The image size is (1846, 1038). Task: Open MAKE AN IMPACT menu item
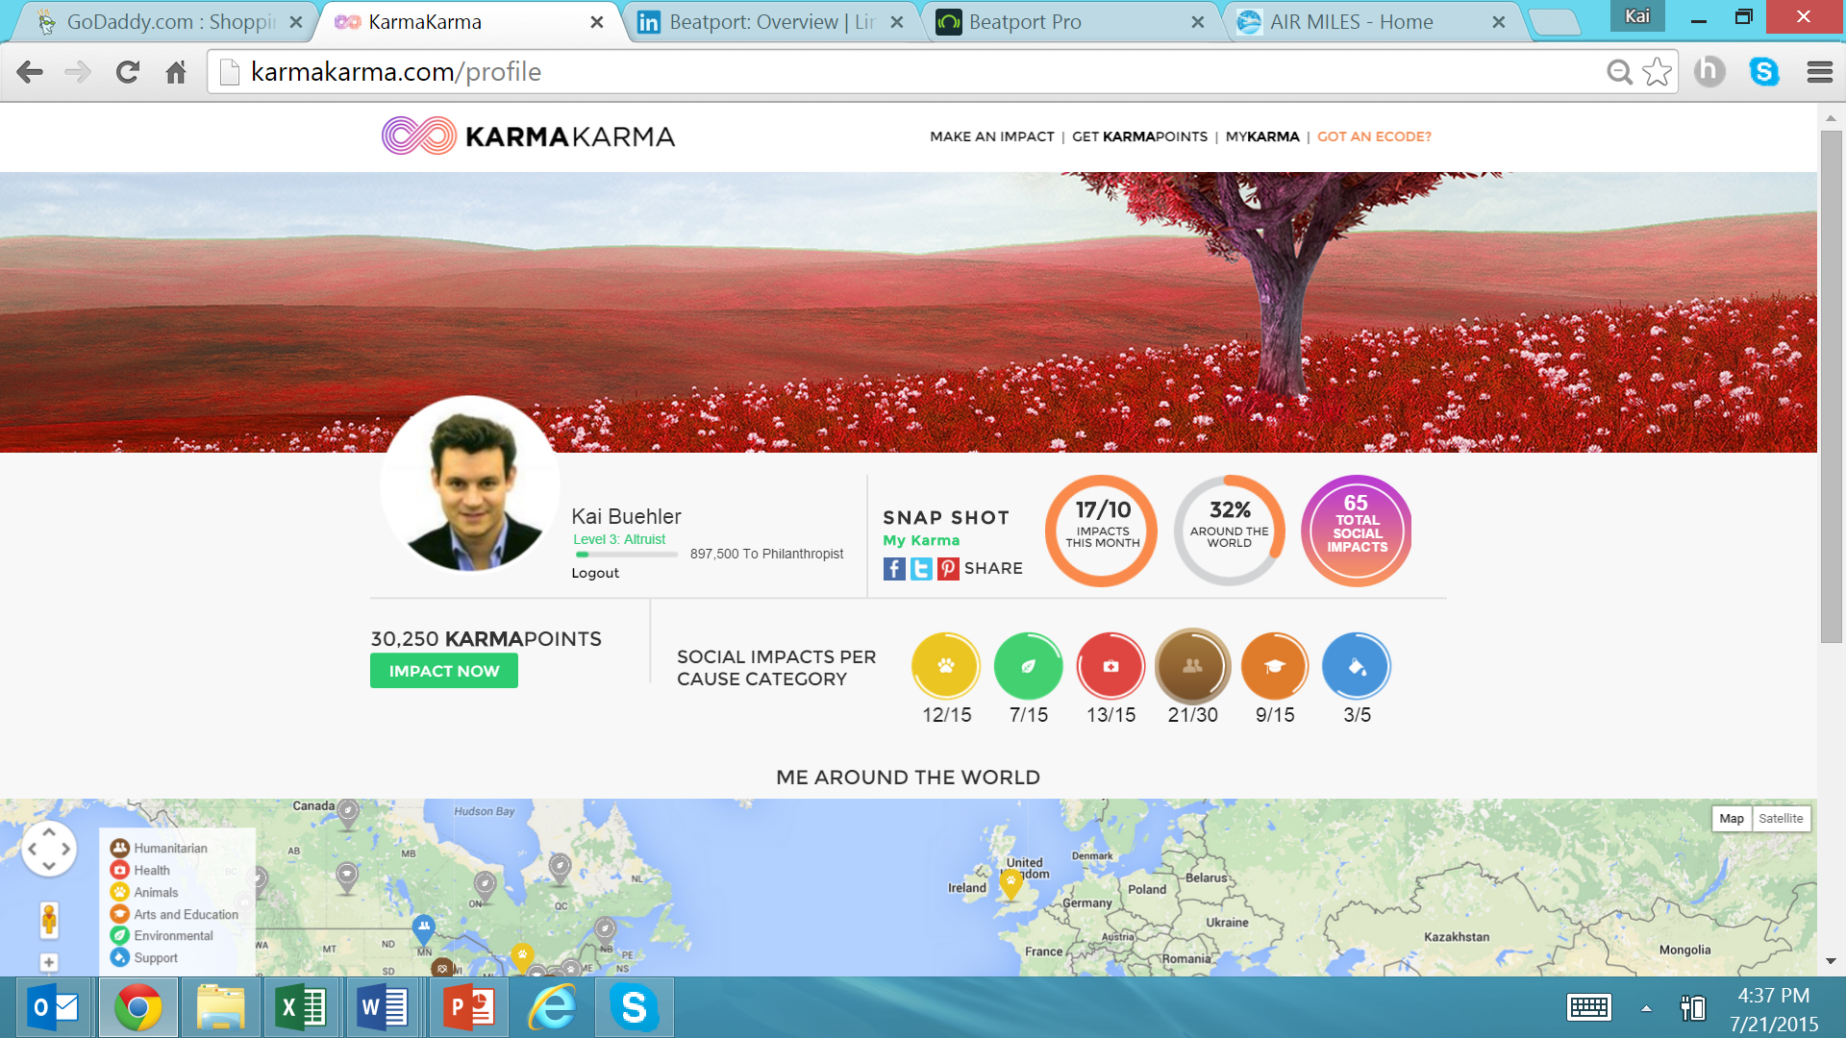991,136
